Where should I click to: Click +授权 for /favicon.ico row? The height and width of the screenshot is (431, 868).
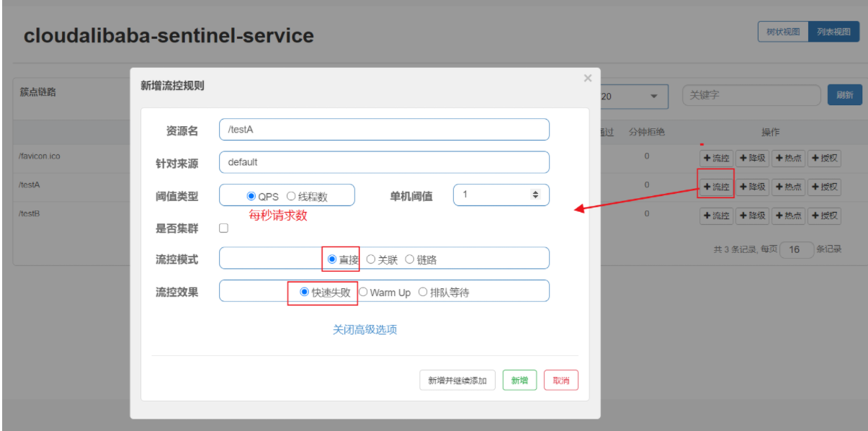(824, 159)
